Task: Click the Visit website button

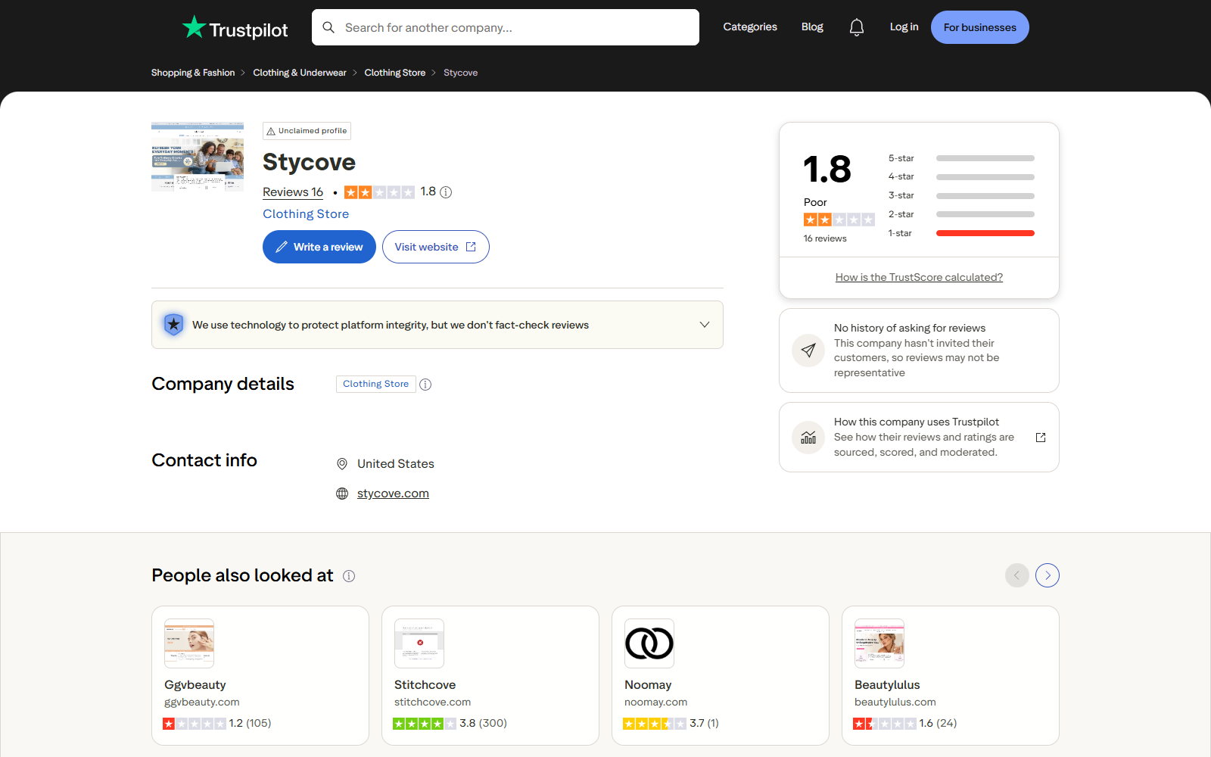Action: tap(436, 247)
